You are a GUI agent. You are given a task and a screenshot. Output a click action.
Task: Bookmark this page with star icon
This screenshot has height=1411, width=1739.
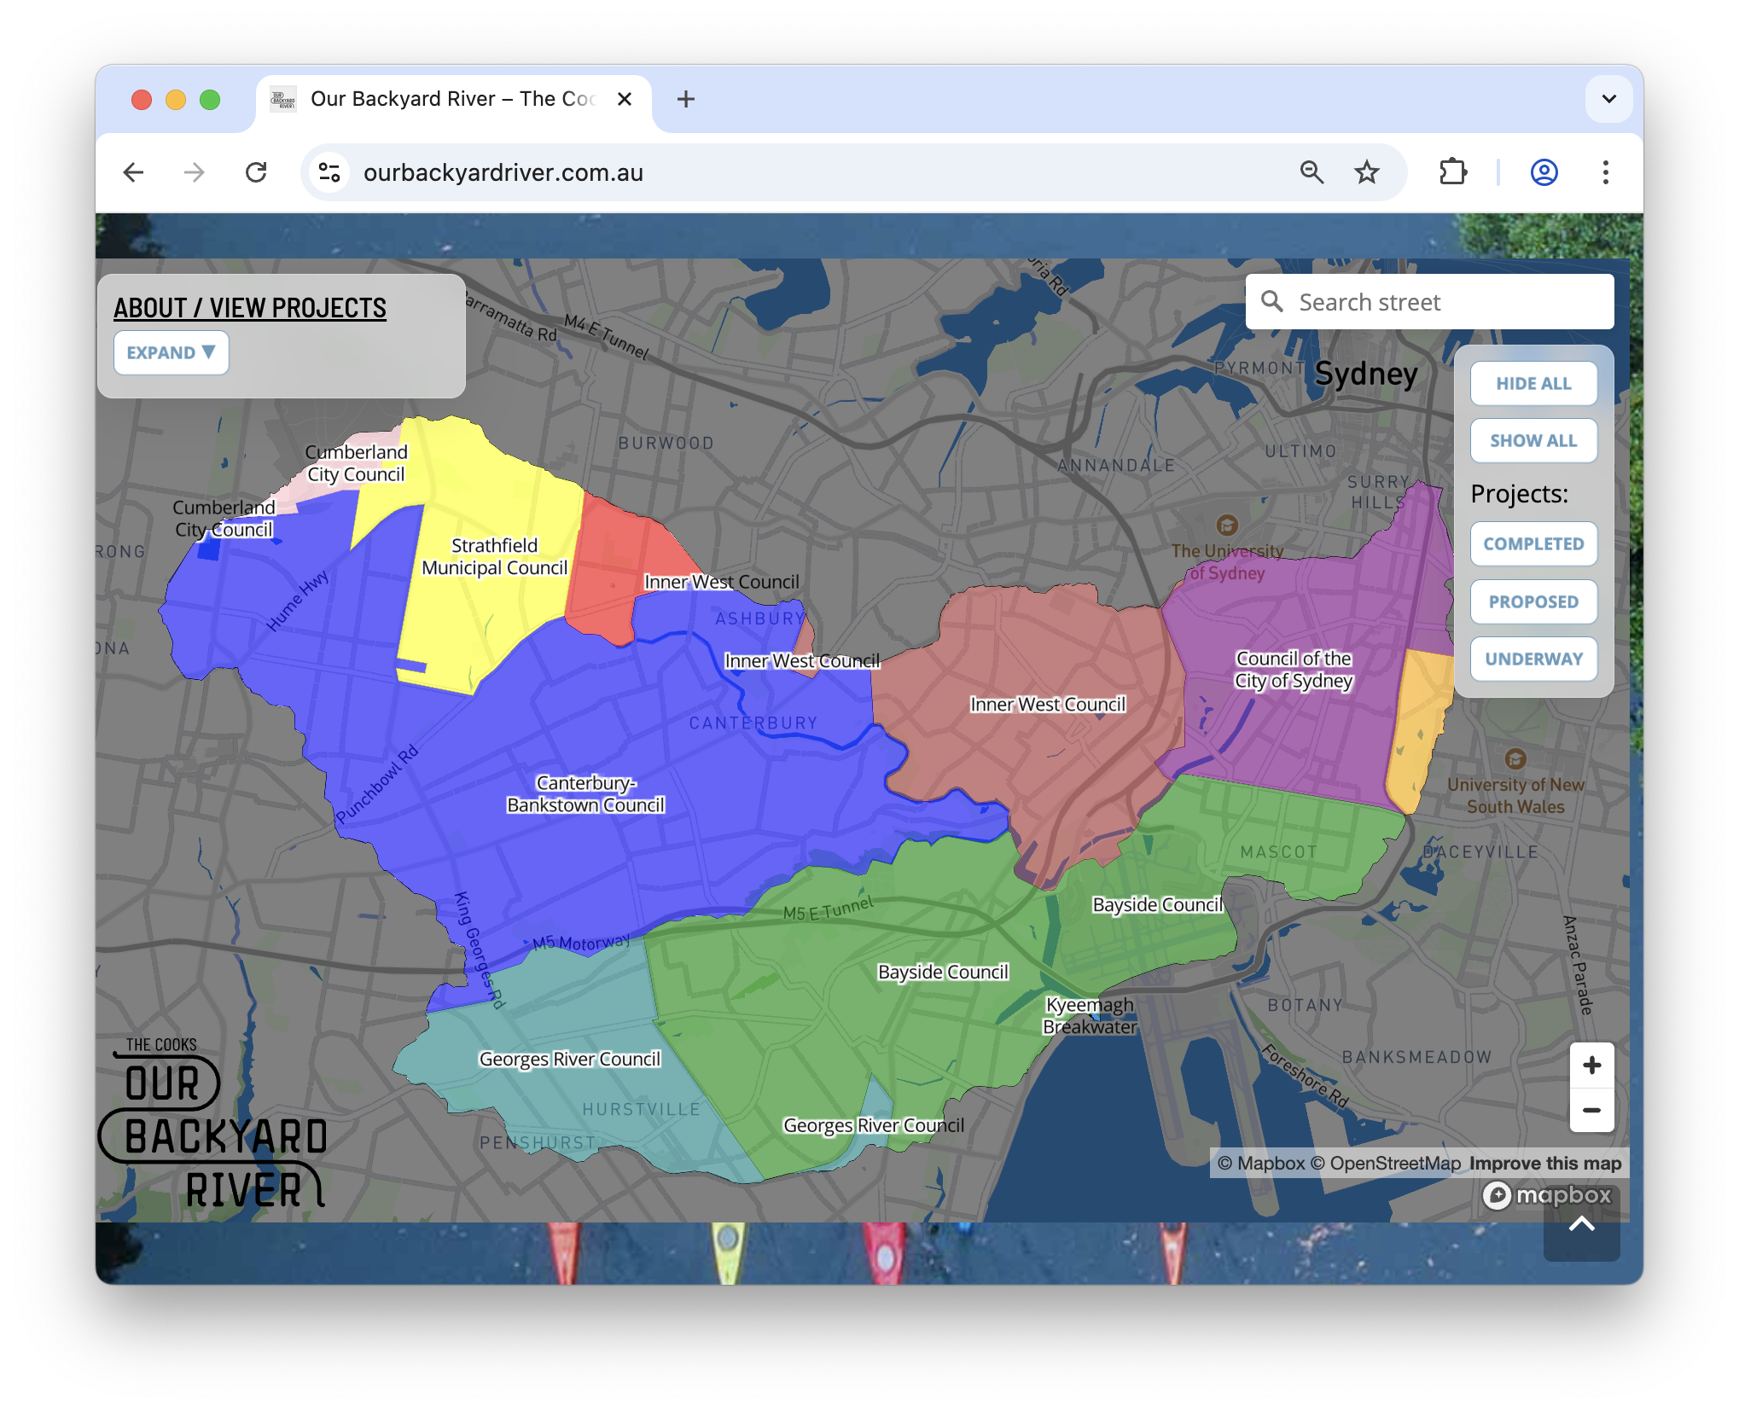point(1367,172)
